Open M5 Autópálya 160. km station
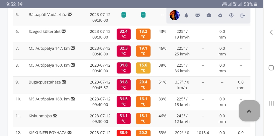279x136 pixels. (x=49, y=65)
